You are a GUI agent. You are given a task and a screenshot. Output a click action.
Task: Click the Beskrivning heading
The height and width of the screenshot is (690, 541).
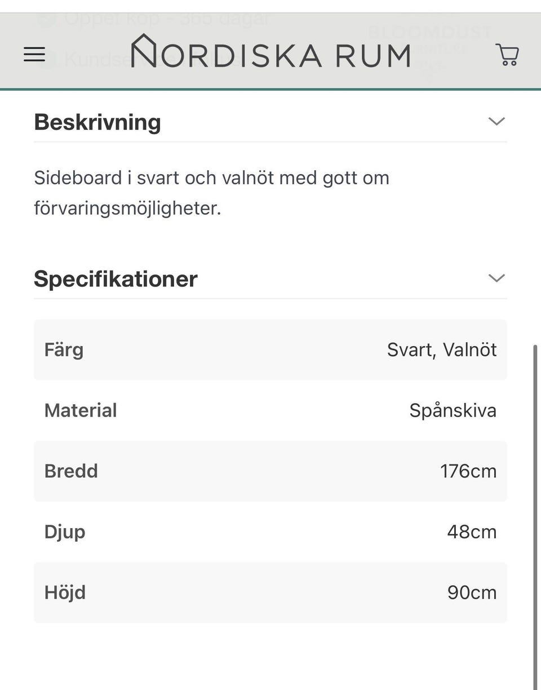[97, 122]
